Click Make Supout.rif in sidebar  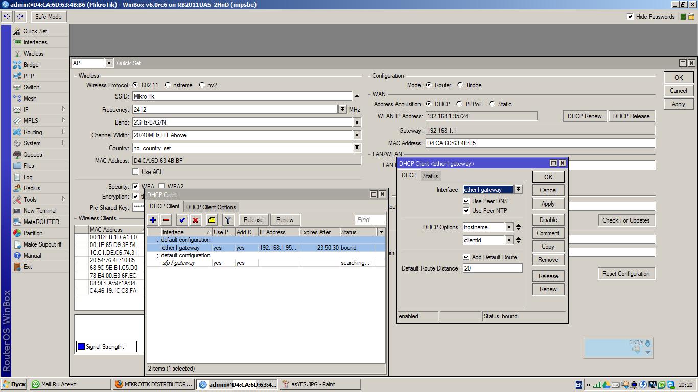tap(42, 244)
